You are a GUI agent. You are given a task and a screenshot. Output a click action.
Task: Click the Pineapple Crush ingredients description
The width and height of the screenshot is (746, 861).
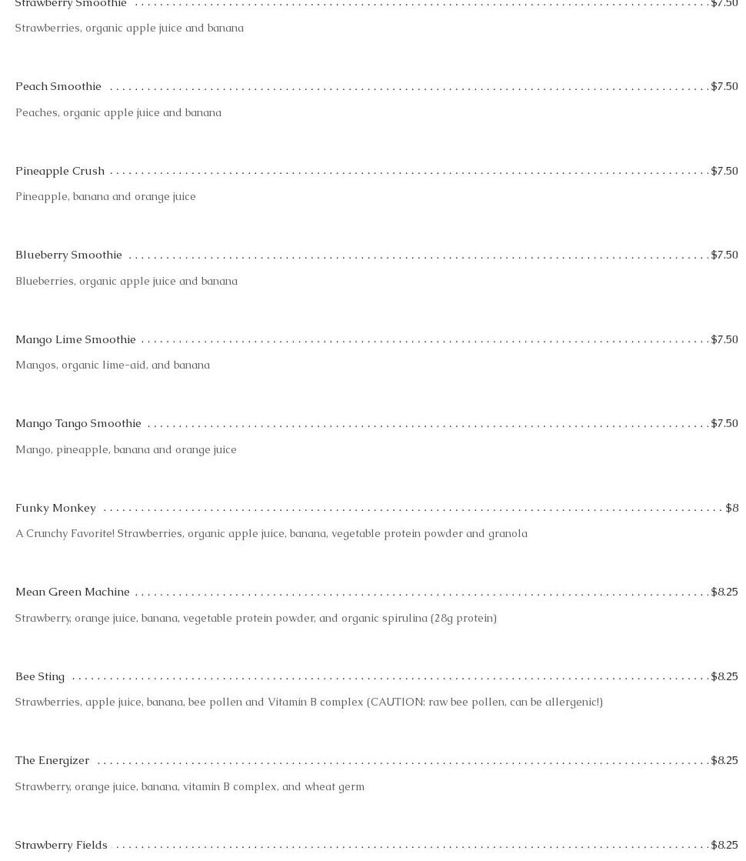coord(105,196)
